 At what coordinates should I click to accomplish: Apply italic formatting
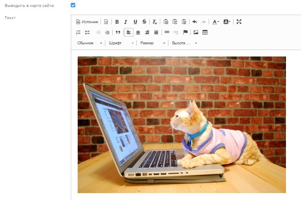126,22
